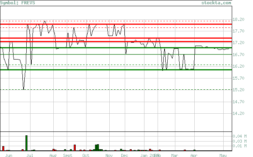This screenshot has height=157, width=253.
Task: Click the 14.70 price axis label
Action: tap(238, 102)
